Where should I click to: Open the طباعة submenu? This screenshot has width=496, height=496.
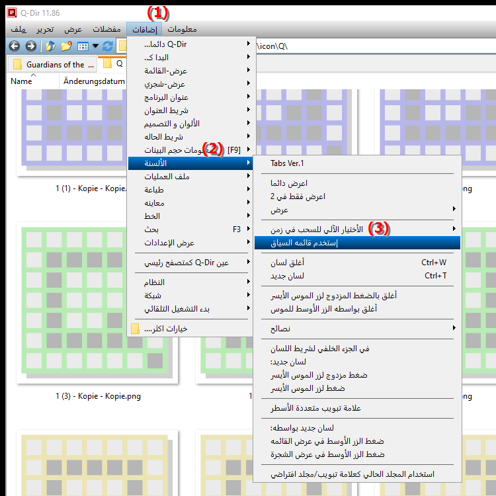(190, 190)
